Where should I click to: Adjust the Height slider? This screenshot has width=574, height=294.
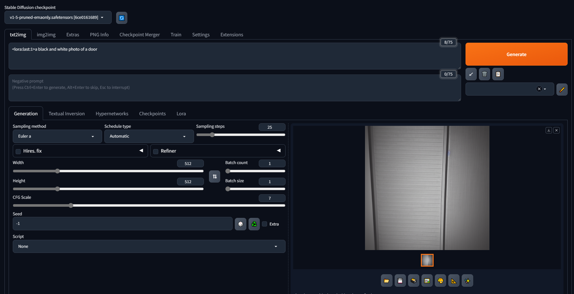point(108,189)
